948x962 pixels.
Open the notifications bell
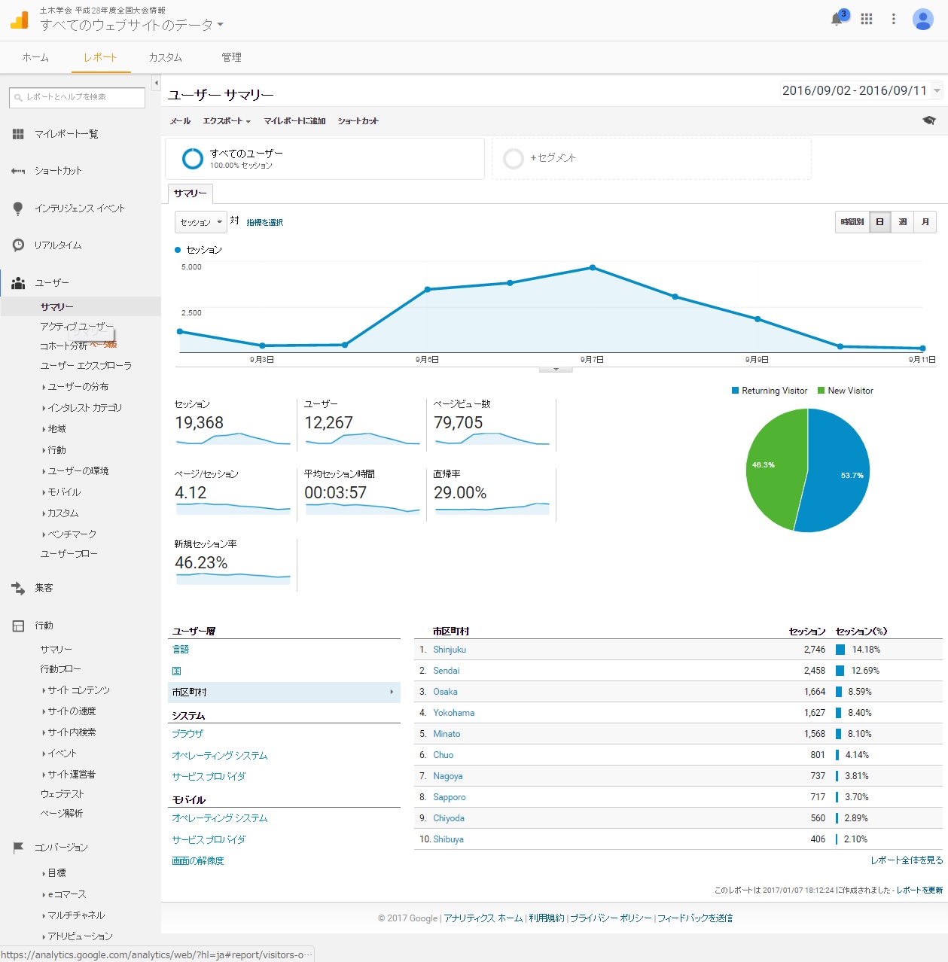pyautogui.click(x=837, y=20)
